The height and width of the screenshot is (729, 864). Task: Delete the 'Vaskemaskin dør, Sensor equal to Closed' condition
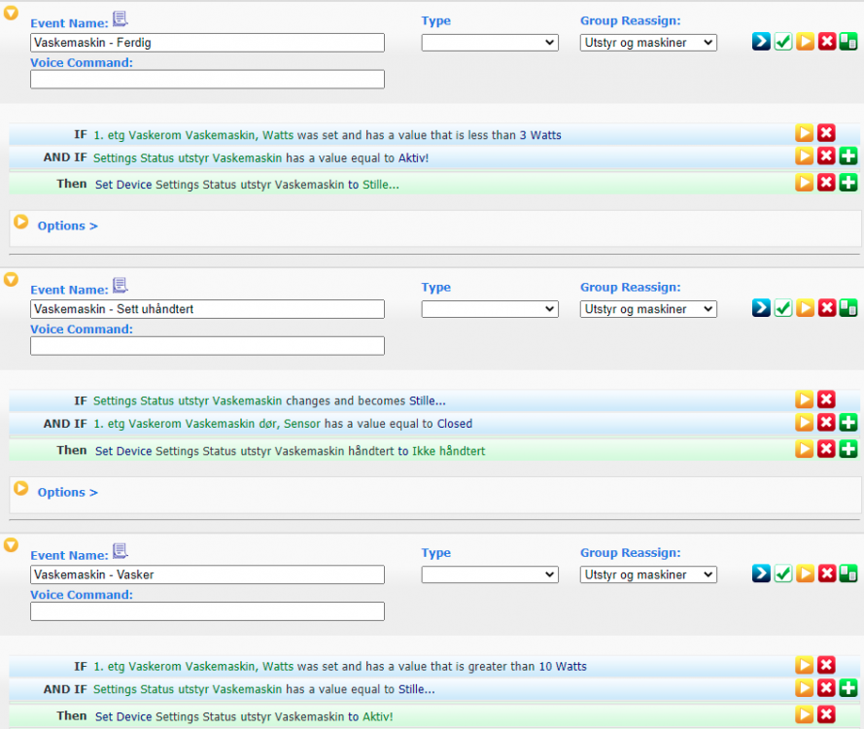(x=826, y=423)
